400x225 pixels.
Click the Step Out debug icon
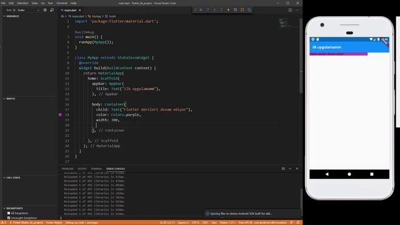pyautogui.click(x=221, y=10)
